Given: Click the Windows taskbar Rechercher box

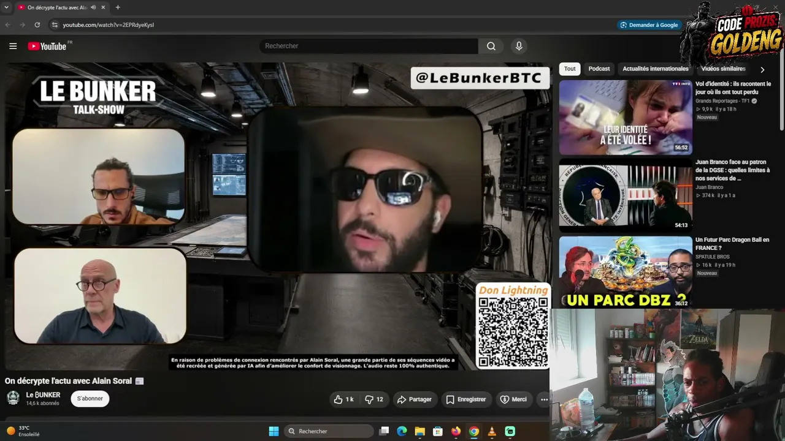Looking at the screenshot, I should pyautogui.click(x=330, y=431).
